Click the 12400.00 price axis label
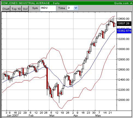133x118 pixels. (123, 80)
